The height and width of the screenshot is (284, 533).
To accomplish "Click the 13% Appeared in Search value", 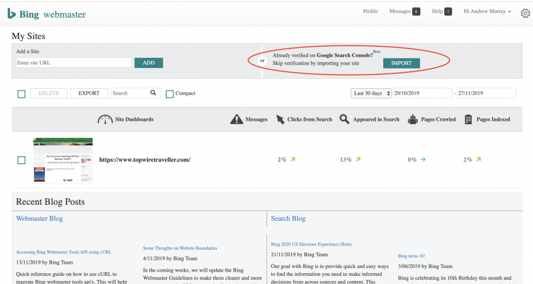I will [346, 160].
